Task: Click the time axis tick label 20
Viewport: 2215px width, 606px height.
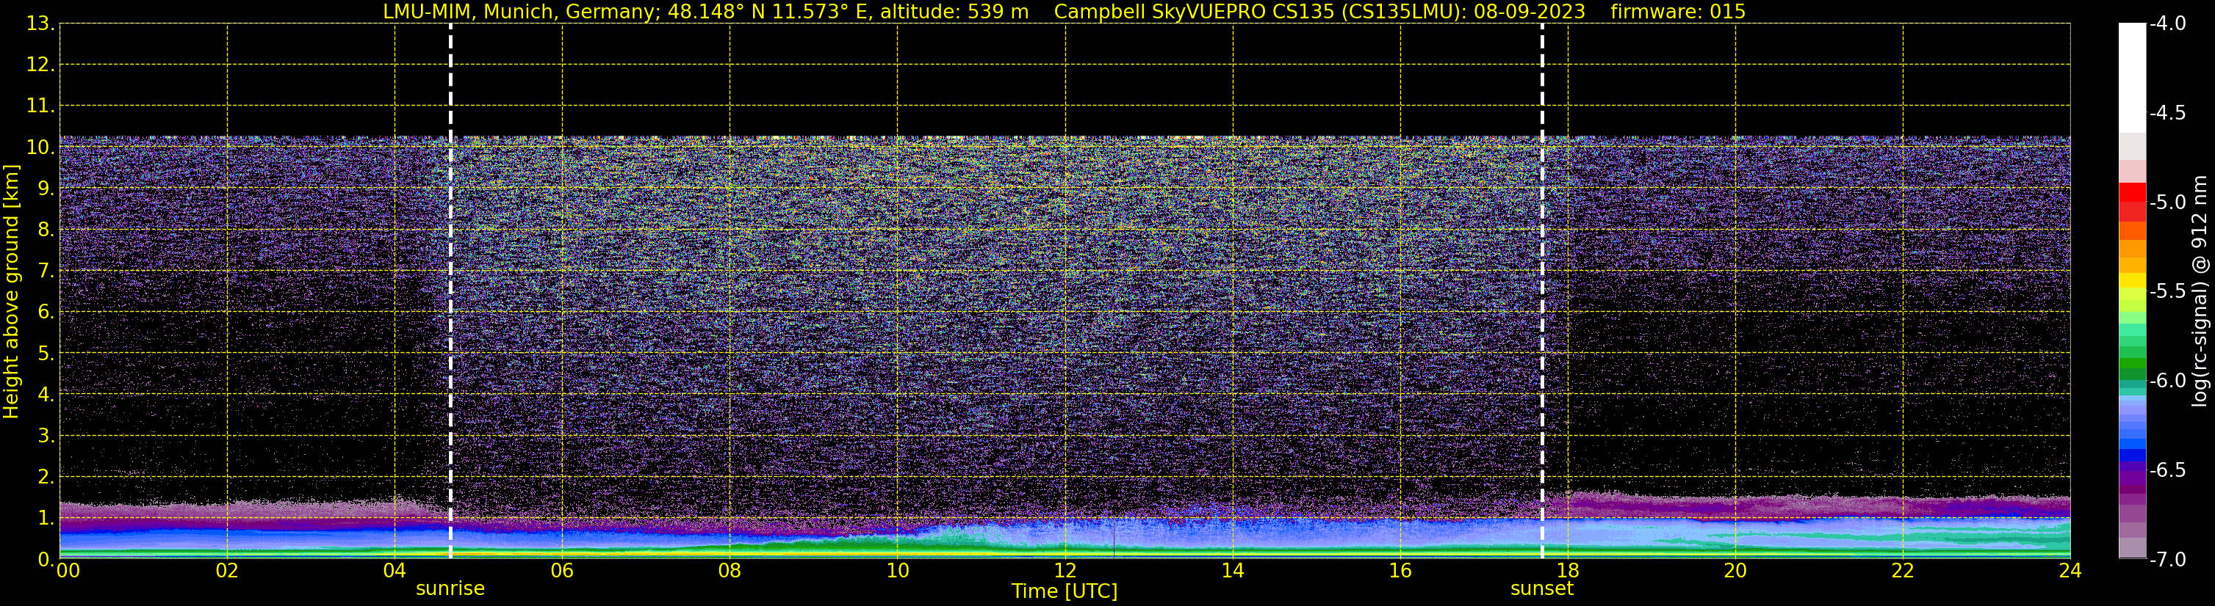Action: [1735, 571]
